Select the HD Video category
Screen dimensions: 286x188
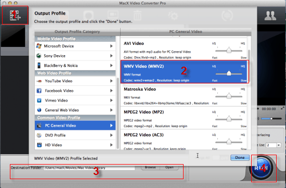[75, 145]
